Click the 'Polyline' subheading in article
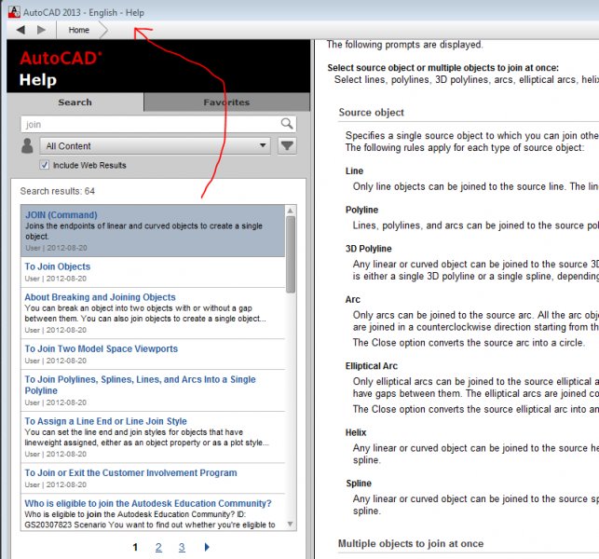 coord(361,210)
